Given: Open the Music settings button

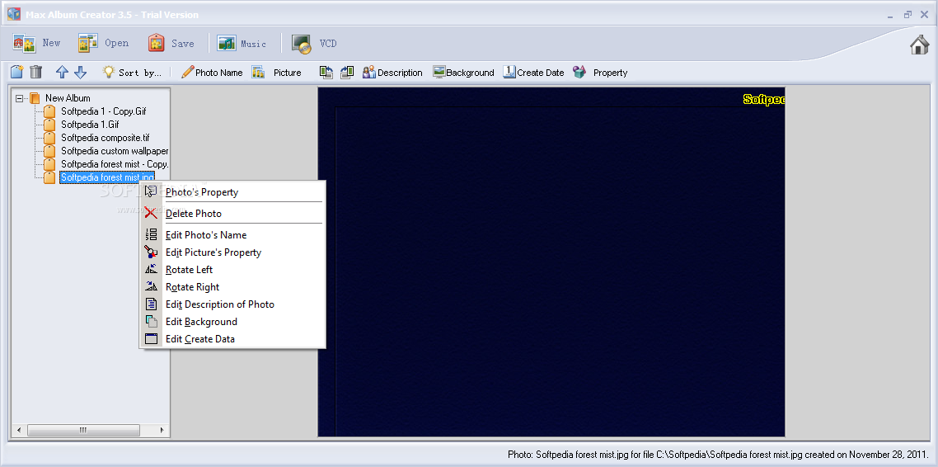Looking at the screenshot, I should click(242, 43).
